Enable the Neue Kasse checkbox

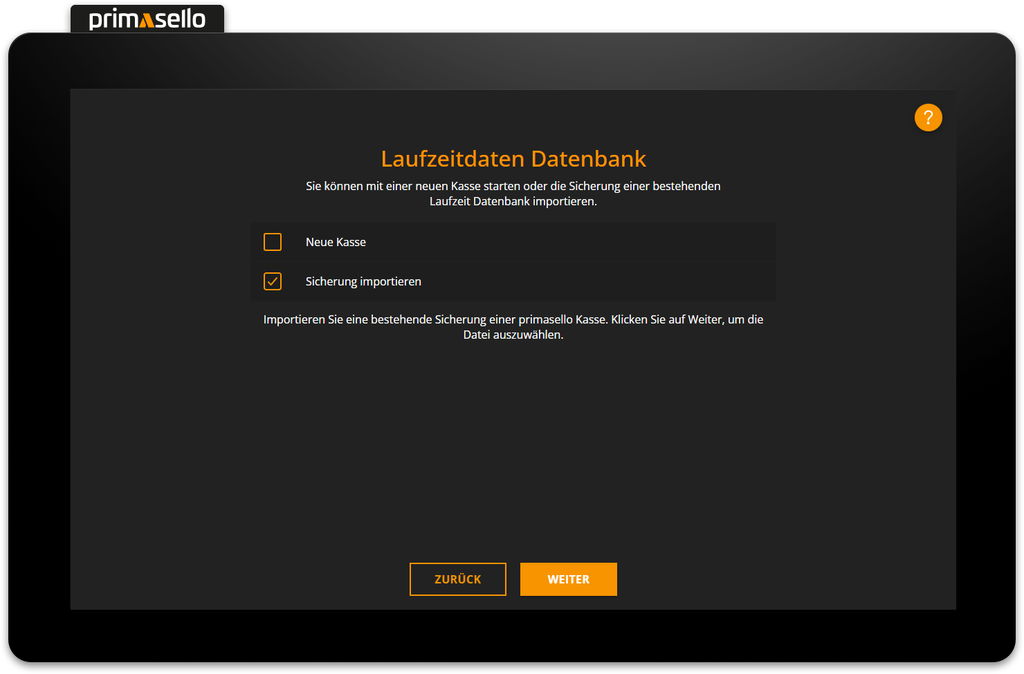pyautogui.click(x=273, y=242)
